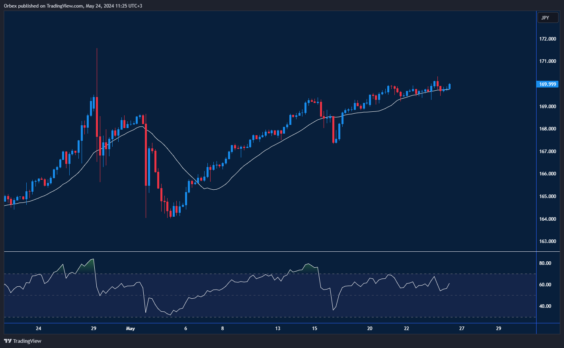This screenshot has height=348, width=564.
Task: Click the 165.000 price axis label
Action: tap(548, 196)
